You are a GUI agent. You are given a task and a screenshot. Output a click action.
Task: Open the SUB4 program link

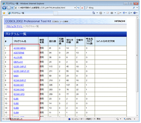pos(16,113)
